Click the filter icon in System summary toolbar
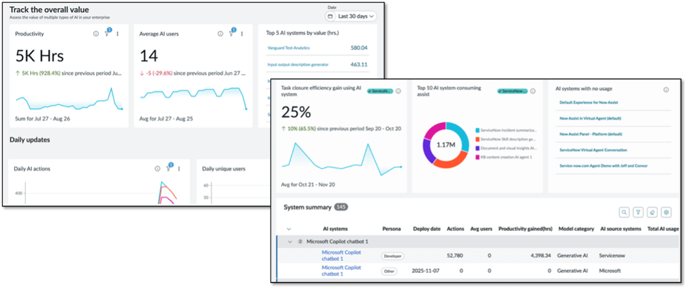The image size is (688, 290). click(x=638, y=212)
